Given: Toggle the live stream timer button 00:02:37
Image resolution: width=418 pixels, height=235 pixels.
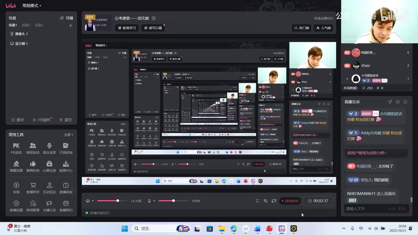Looking at the screenshot, I should coord(318,201).
